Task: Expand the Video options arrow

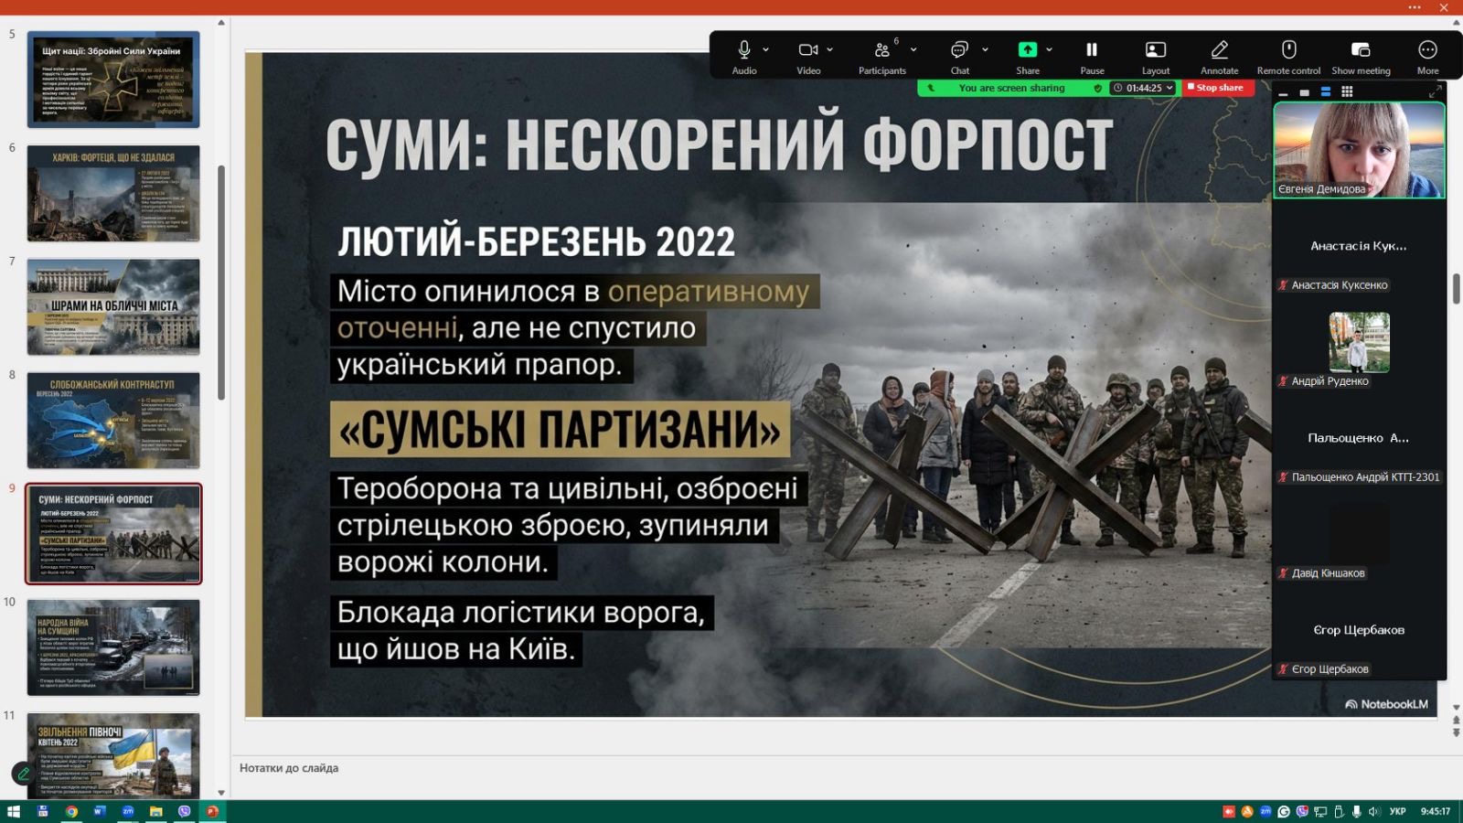Action: pyautogui.click(x=830, y=49)
